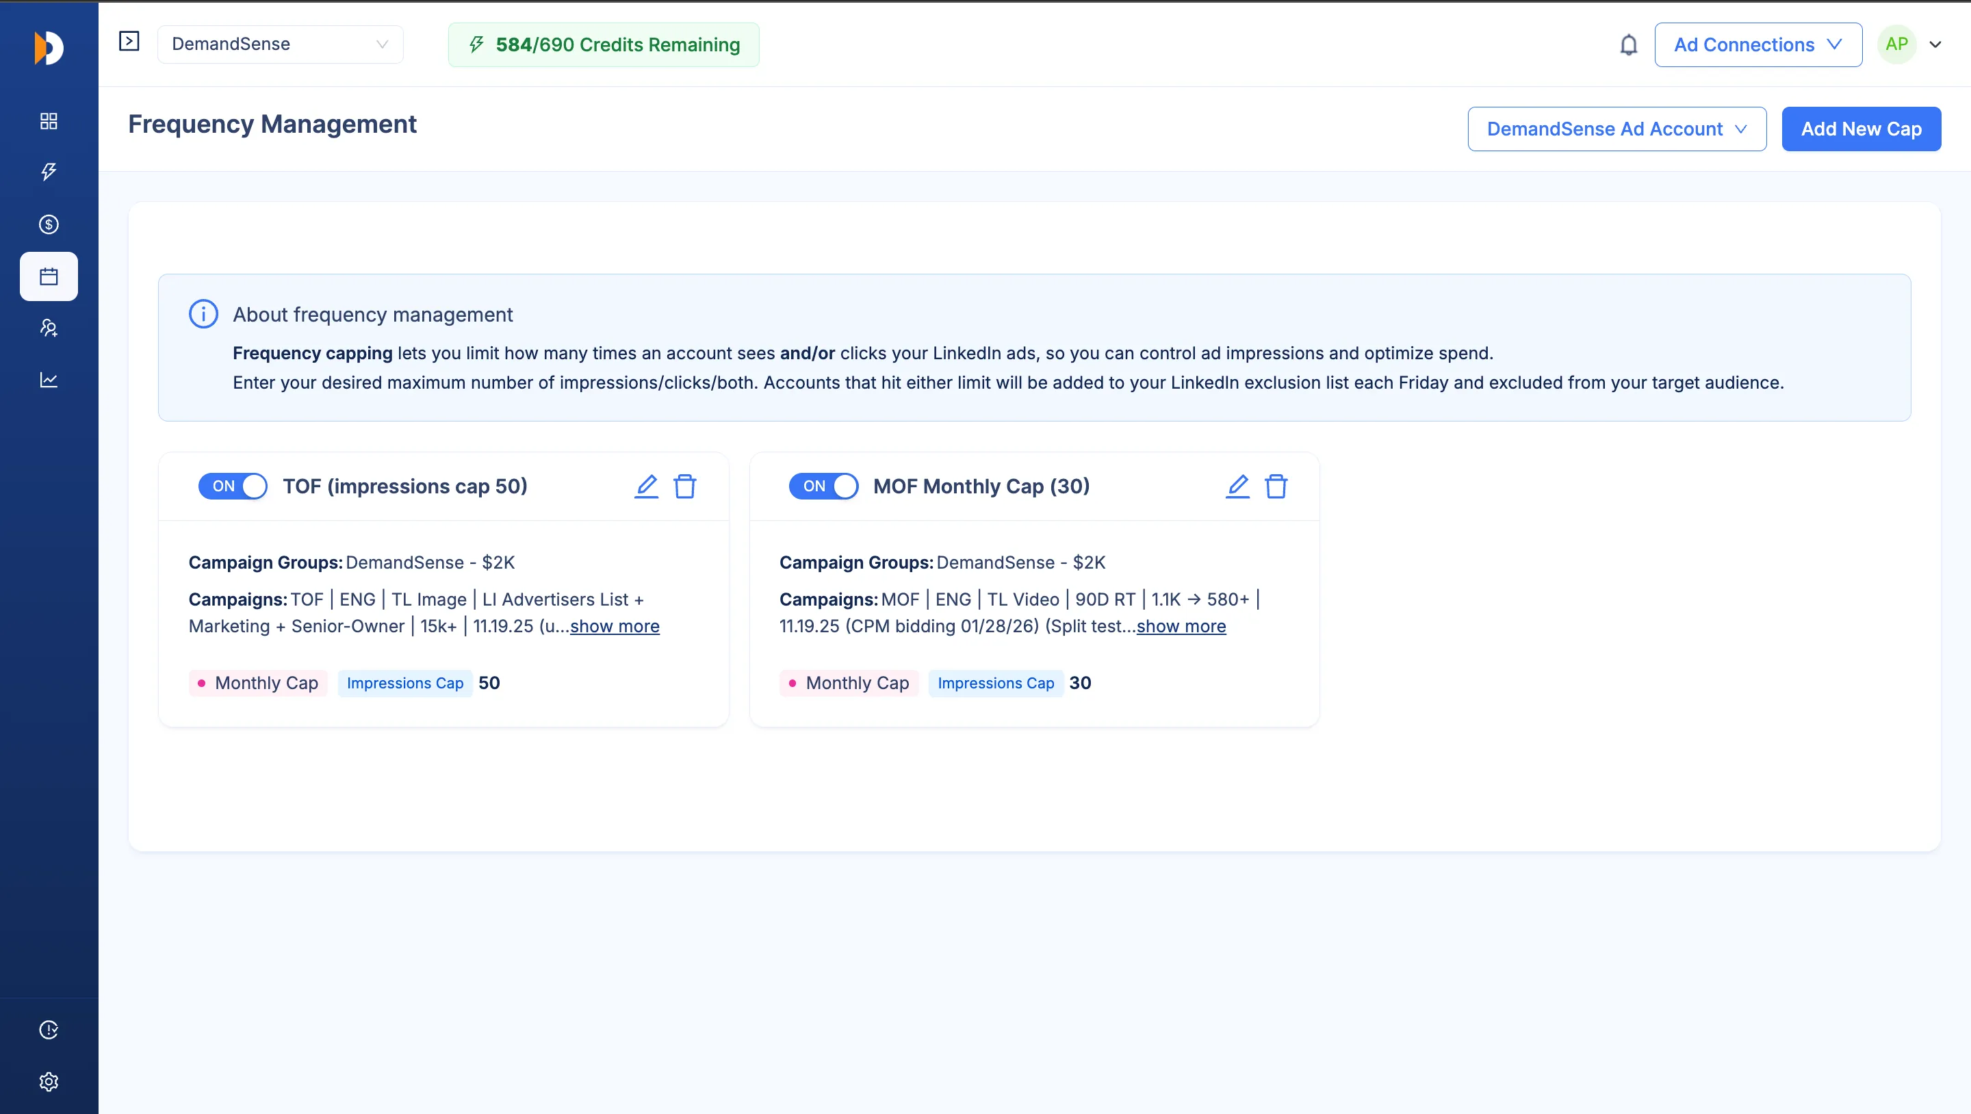Click About frequency management heading text
1971x1114 pixels.
[372, 315]
